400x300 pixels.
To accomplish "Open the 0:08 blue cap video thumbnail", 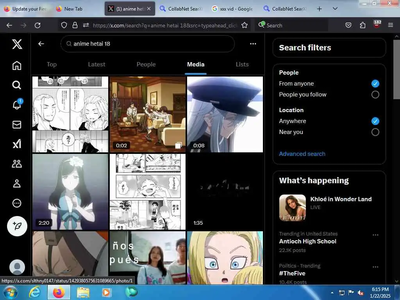I will coord(225,114).
